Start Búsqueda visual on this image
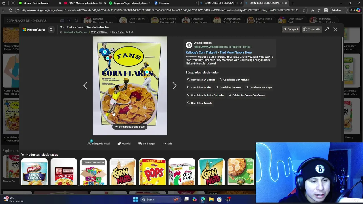363x204 pixels. pyautogui.click(x=99, y=143)
